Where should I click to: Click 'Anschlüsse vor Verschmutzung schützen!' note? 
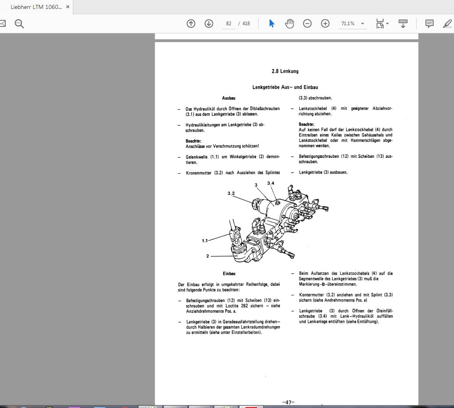click(x=222, y=146)
